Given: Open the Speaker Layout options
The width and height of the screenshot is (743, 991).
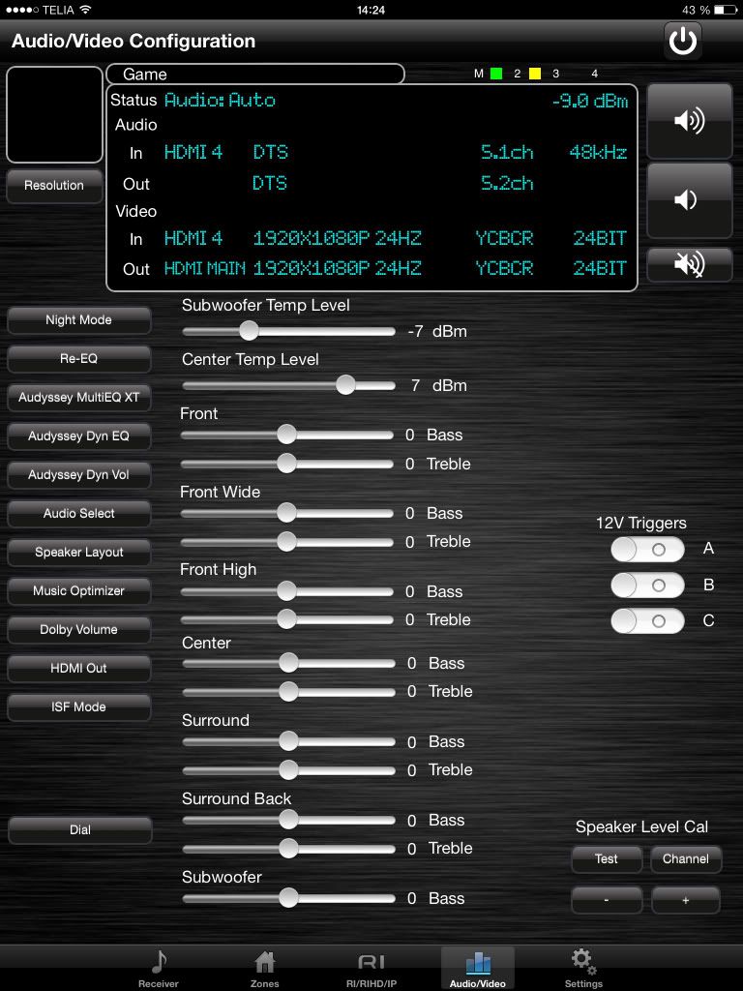Looking at the screenshot, I should point(79,553).
